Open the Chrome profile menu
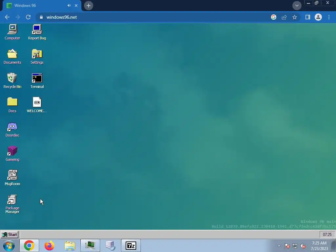Image resolution: width=336 pixels, height=252 pixels. [x=318, y=17]
